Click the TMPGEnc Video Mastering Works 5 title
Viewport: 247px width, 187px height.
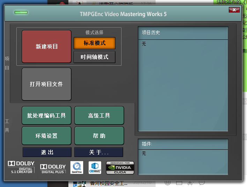(123, 14)
